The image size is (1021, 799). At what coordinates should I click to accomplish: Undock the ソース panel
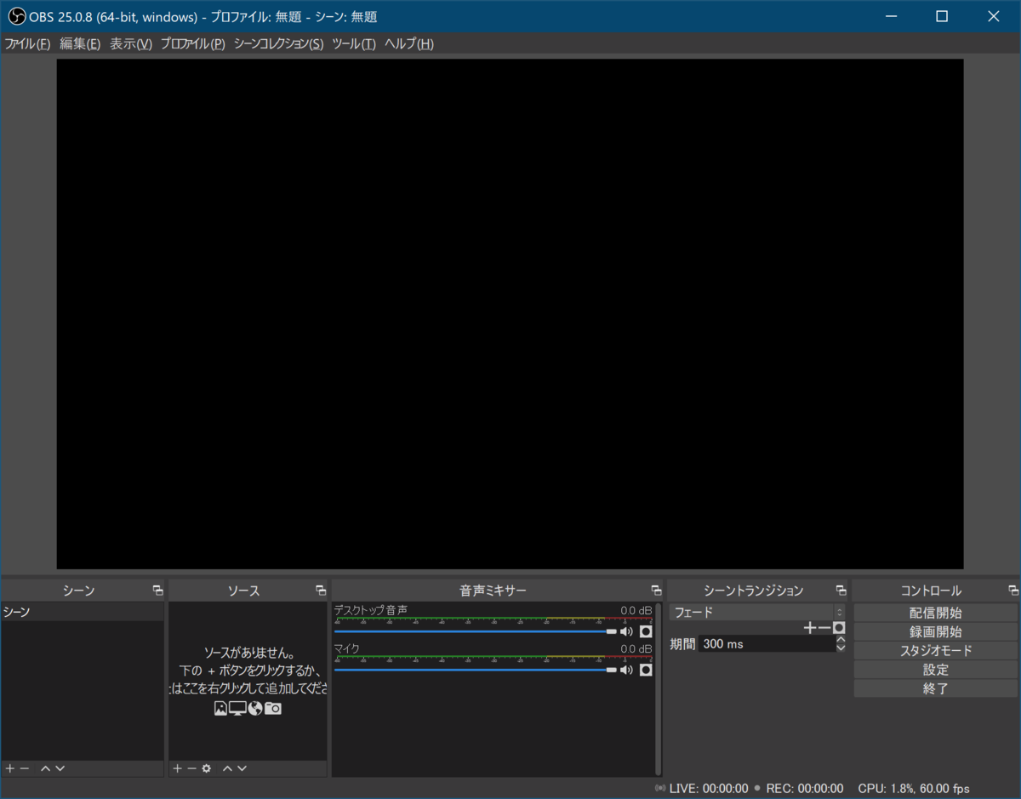[321, 590]
